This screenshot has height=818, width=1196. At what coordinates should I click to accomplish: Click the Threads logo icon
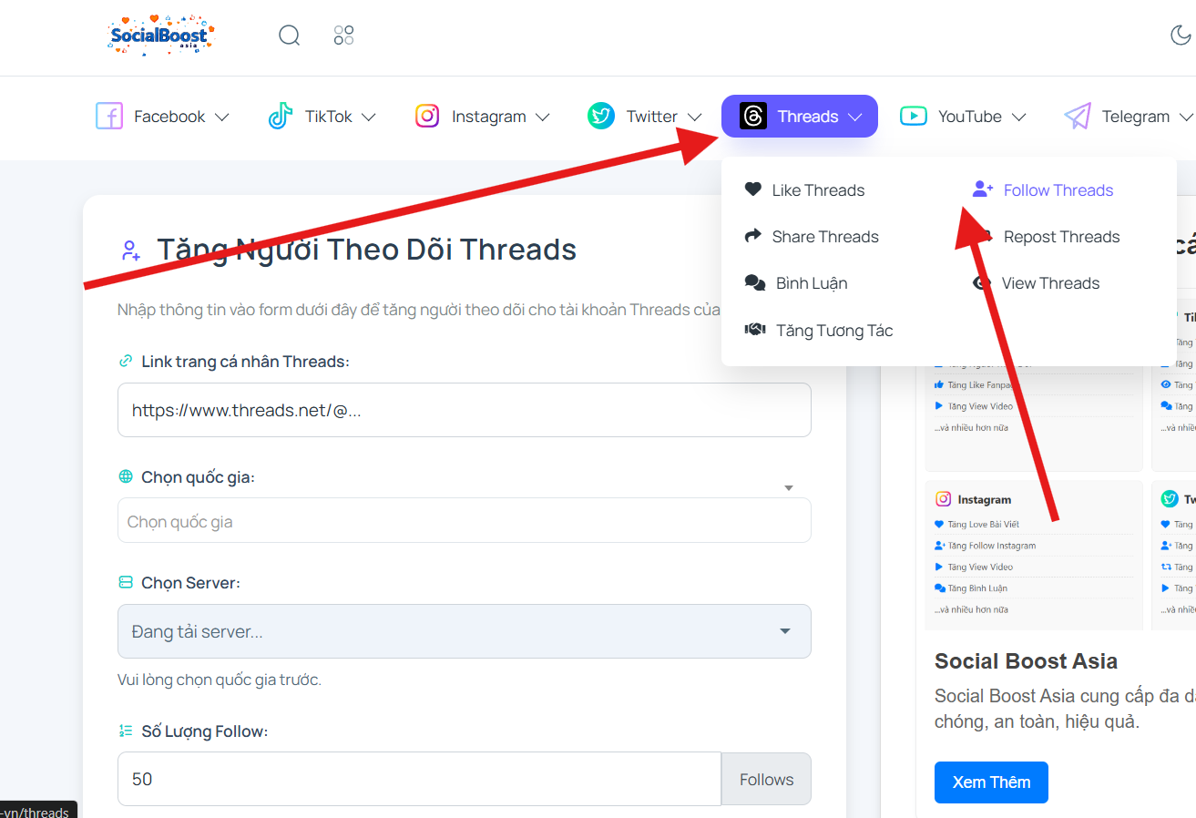(x=753, y=116)
